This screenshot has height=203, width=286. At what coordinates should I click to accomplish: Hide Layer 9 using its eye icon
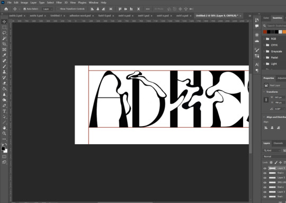(265, 169)
